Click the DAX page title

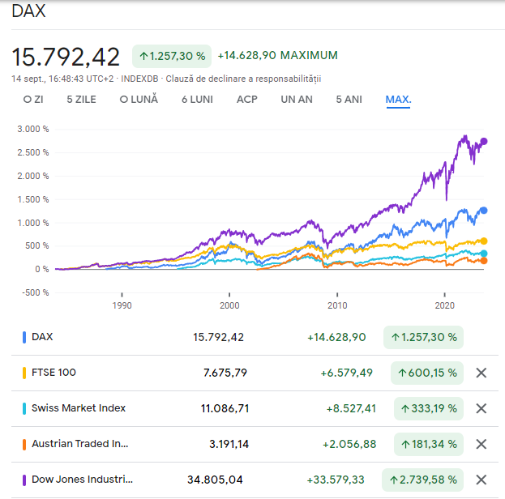click(28, 11)
